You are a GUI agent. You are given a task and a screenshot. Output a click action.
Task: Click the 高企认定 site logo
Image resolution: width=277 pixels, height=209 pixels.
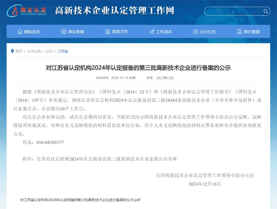[27, 11]
